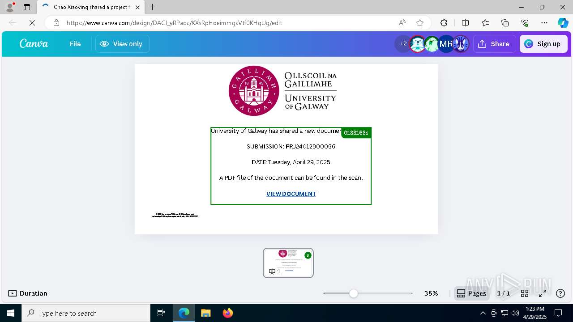Open the VIEW DOCUMENT link
This screenshot has width=573, height=322.
click(x=291, y=194)
